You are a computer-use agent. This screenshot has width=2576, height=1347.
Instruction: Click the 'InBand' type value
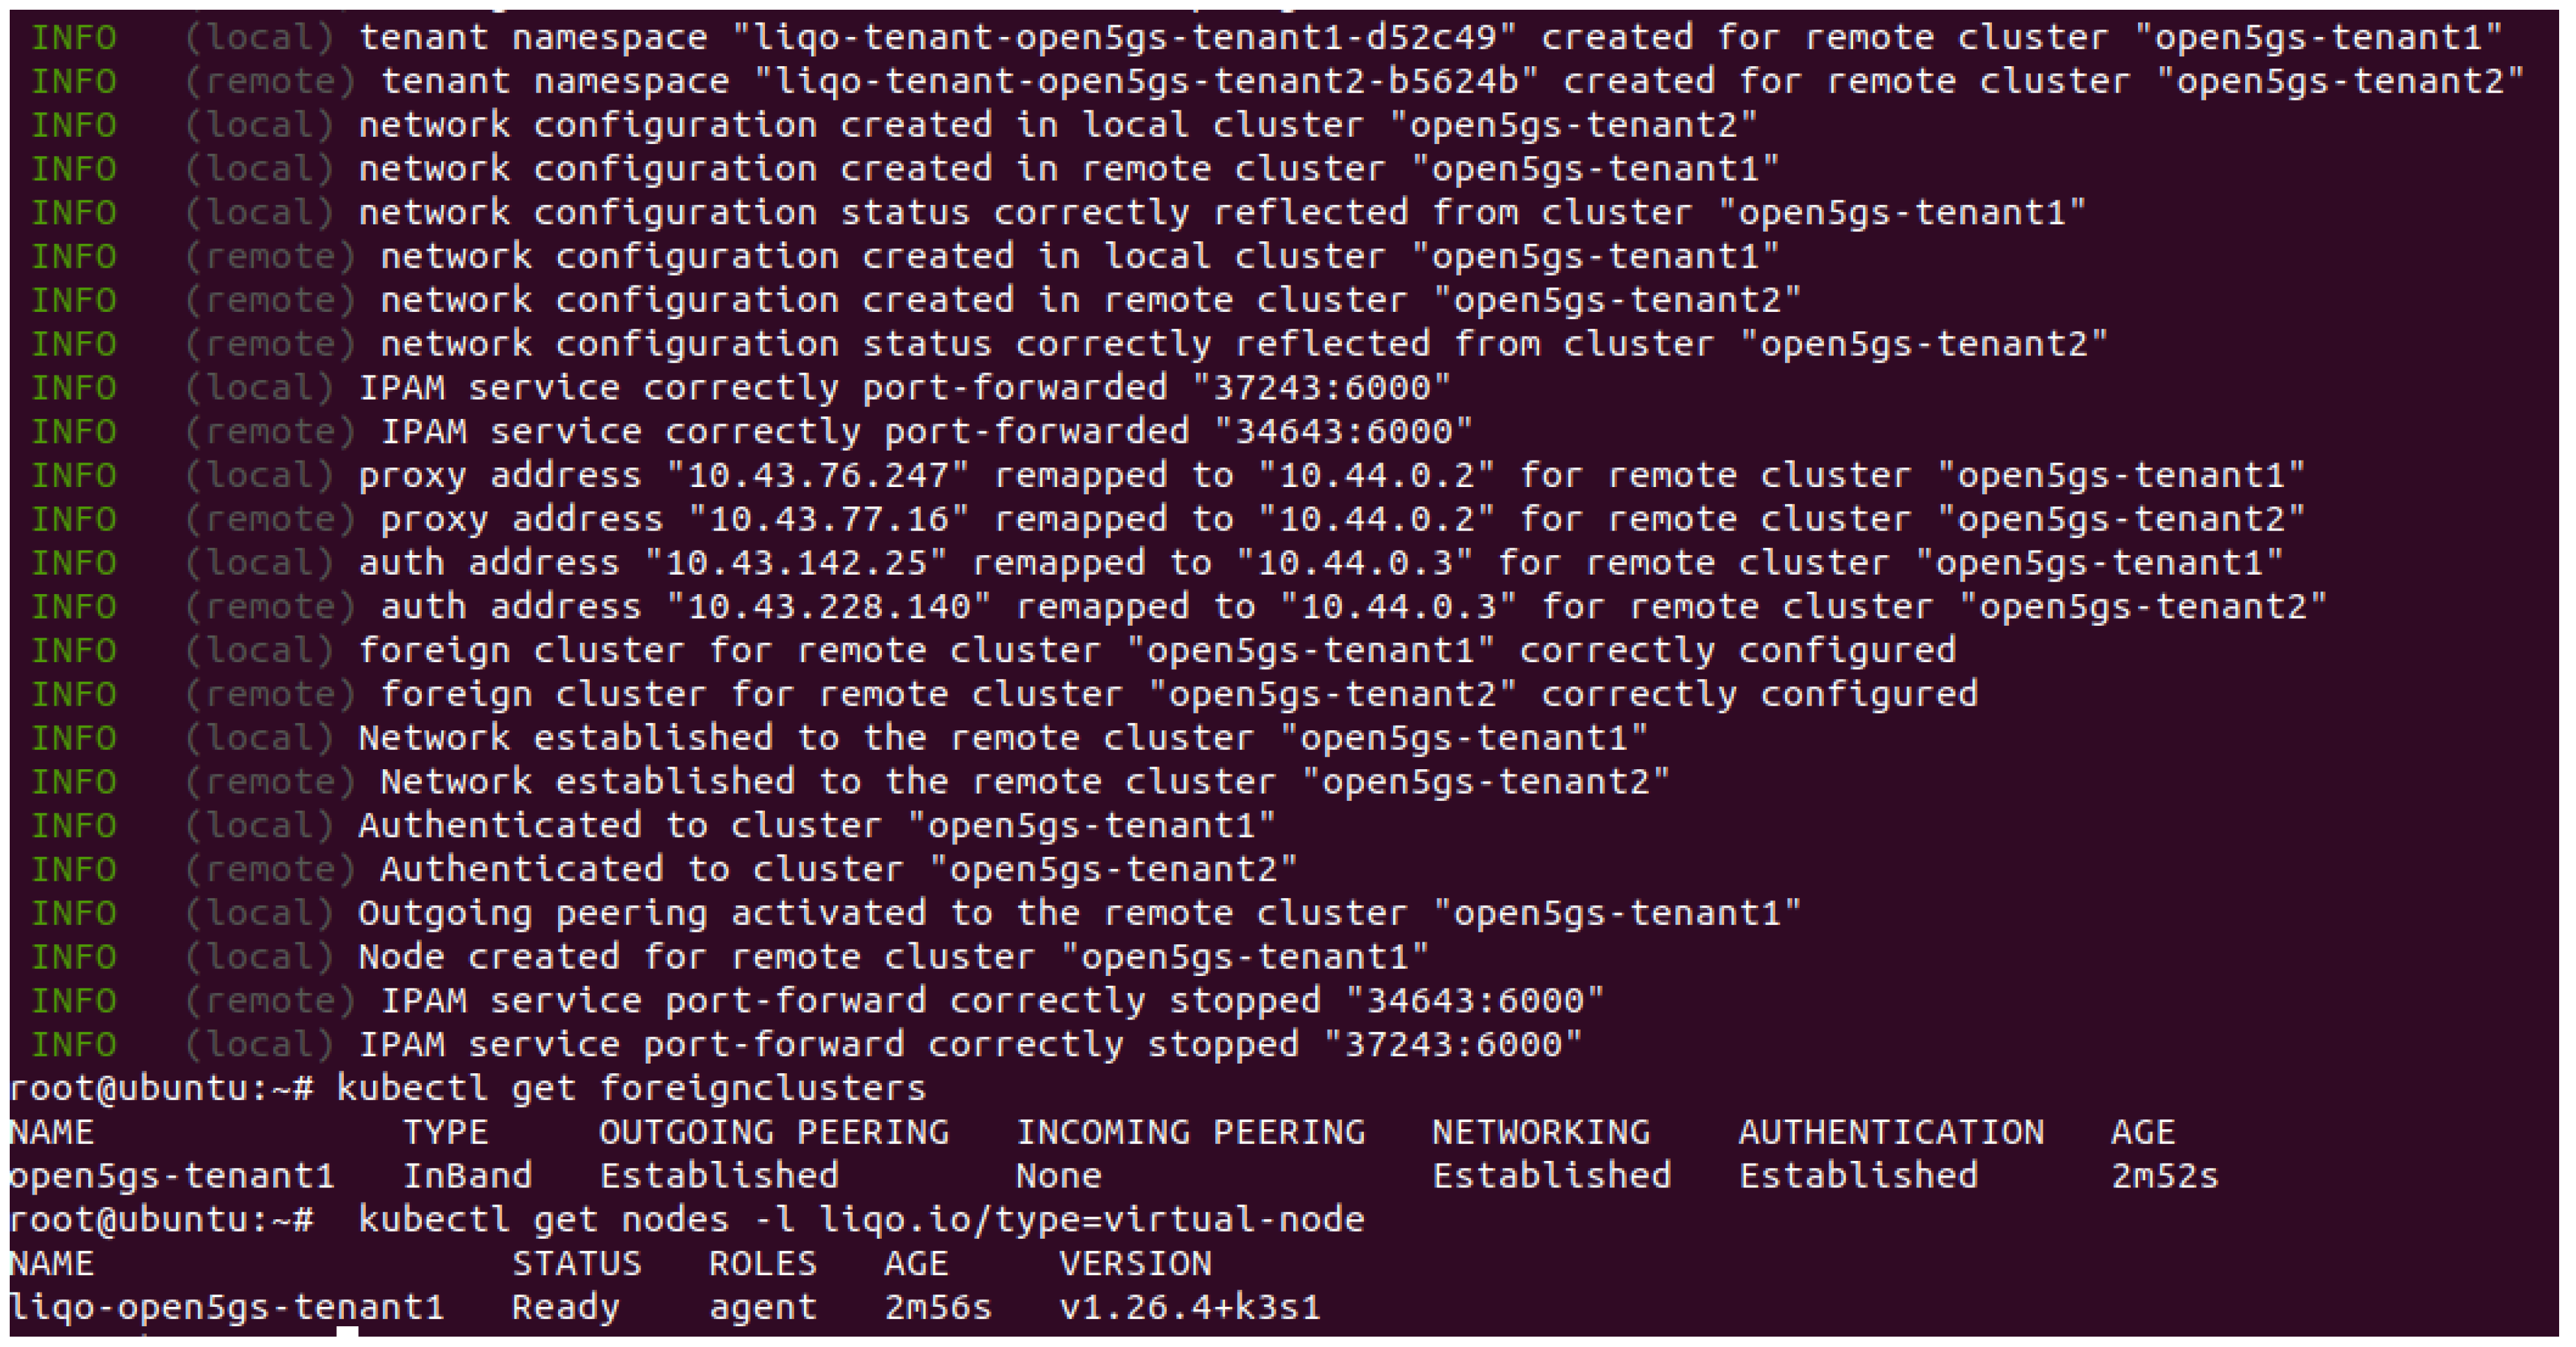pos(467,1176)
